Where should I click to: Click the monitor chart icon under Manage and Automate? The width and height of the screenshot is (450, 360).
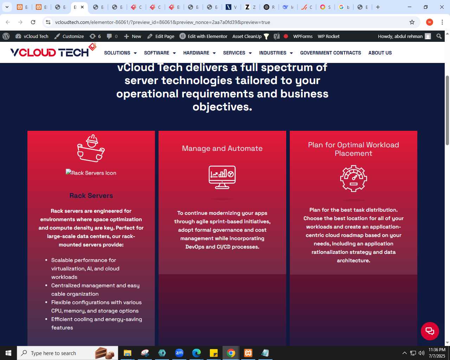pos(222,177)
